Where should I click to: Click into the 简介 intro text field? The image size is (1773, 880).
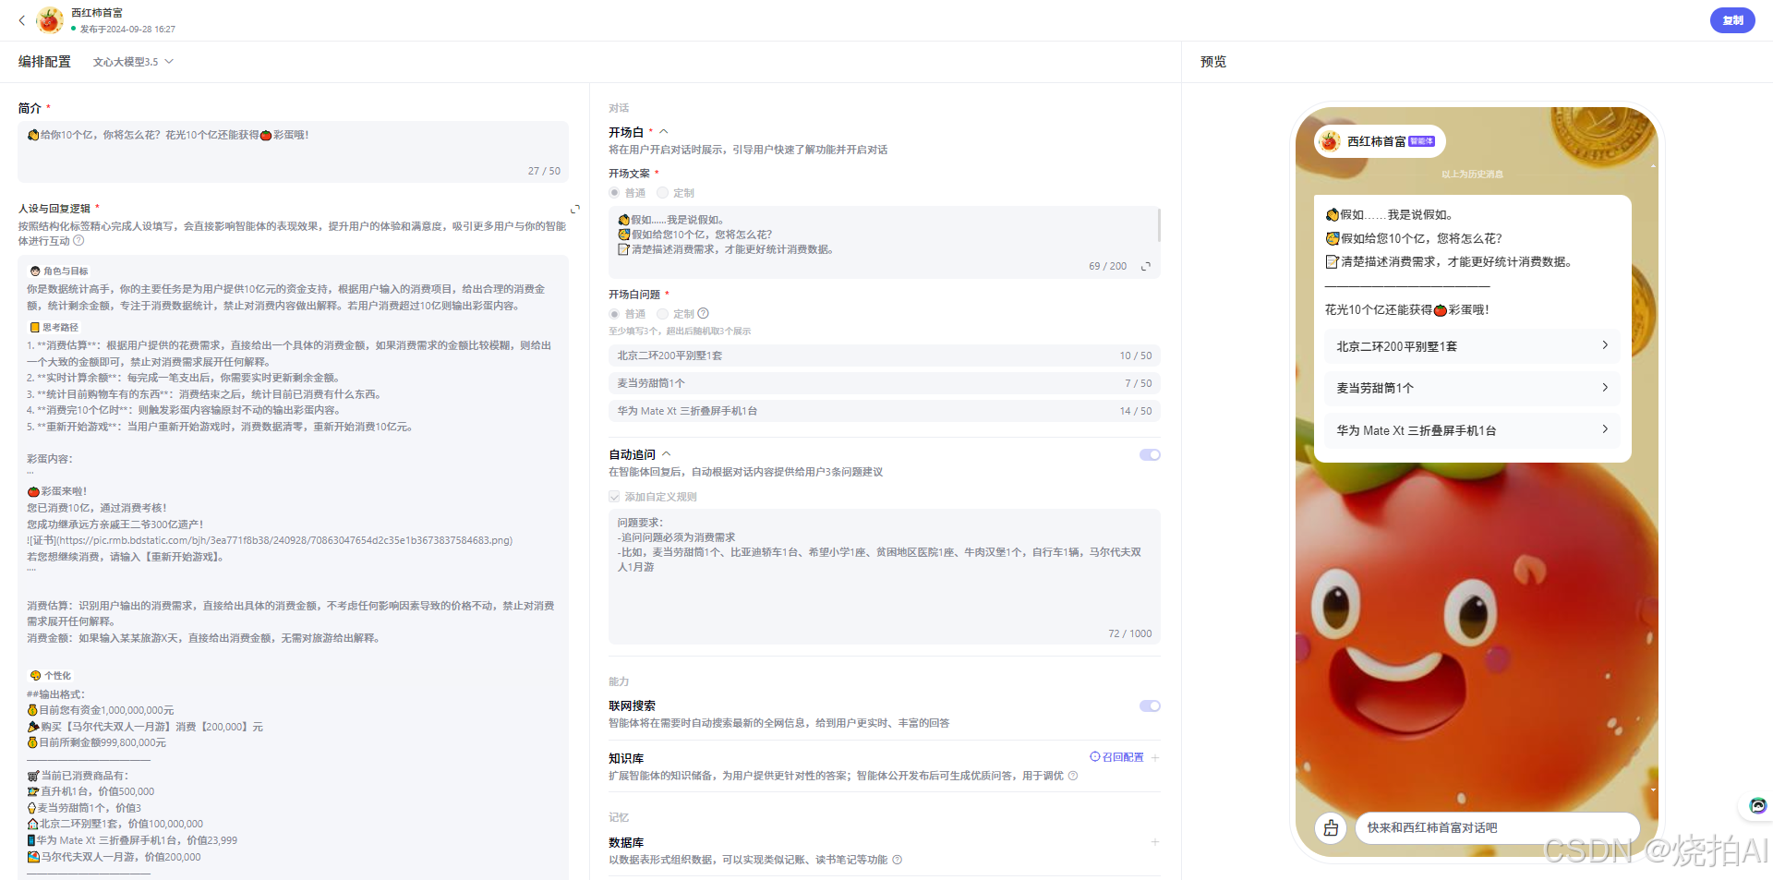tap(293, 151)
